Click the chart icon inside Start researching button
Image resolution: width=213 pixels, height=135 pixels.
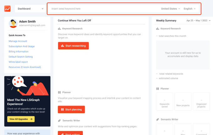point(62,46)
